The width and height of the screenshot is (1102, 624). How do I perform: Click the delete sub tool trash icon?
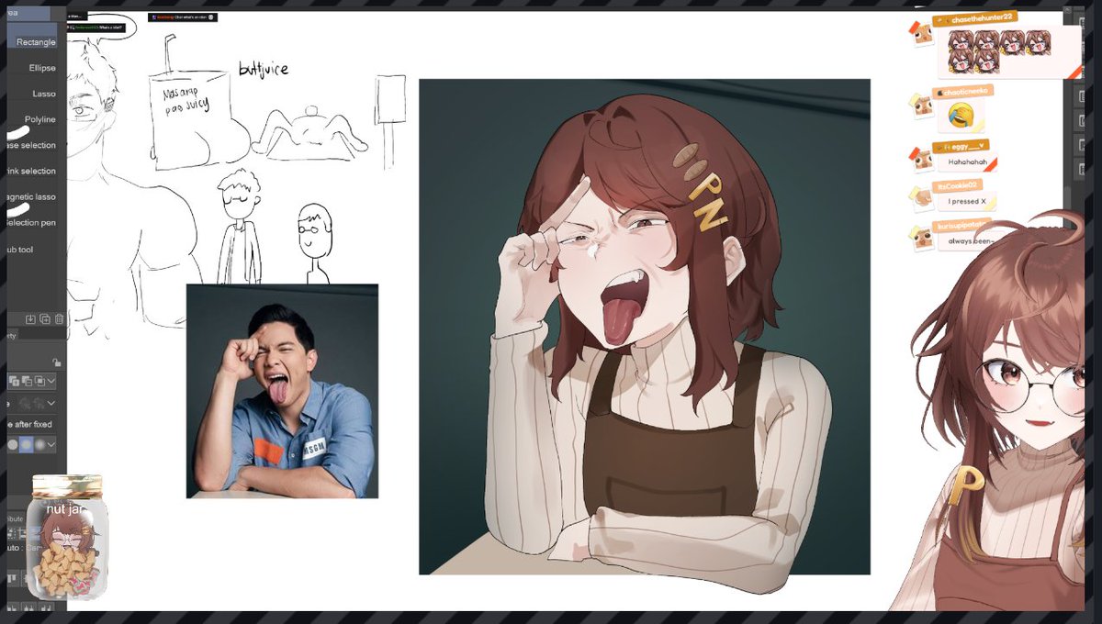pos(60,318)
